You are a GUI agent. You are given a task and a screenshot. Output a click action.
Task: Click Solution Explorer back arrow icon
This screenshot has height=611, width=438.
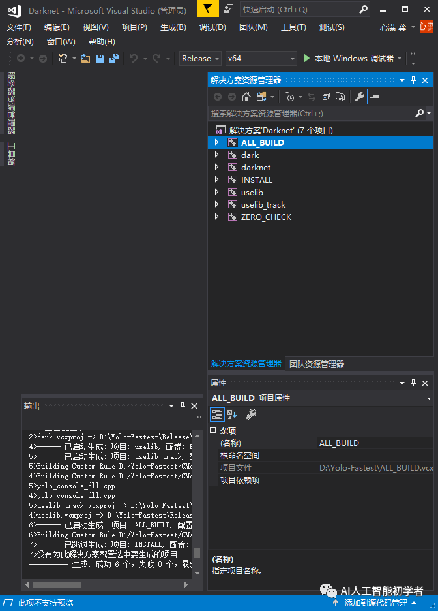coord(218,97)
